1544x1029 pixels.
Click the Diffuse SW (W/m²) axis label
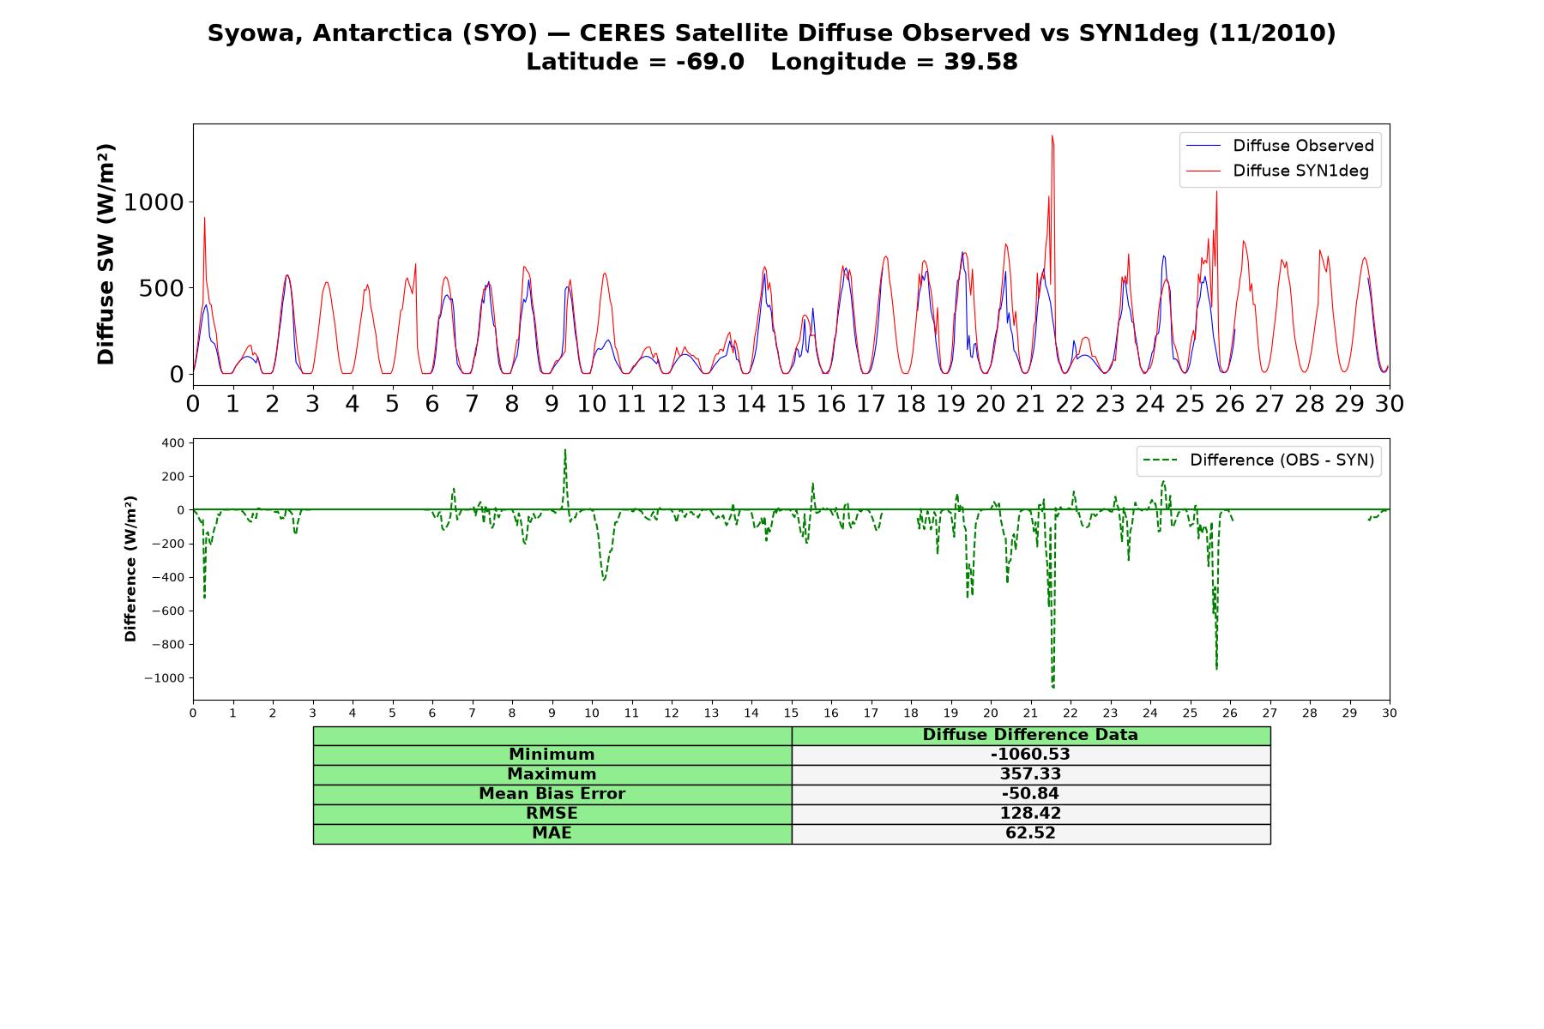coord(106,254)
